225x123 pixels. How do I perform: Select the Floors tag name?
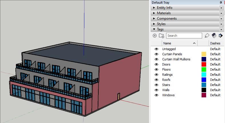(x=166, y=69)
